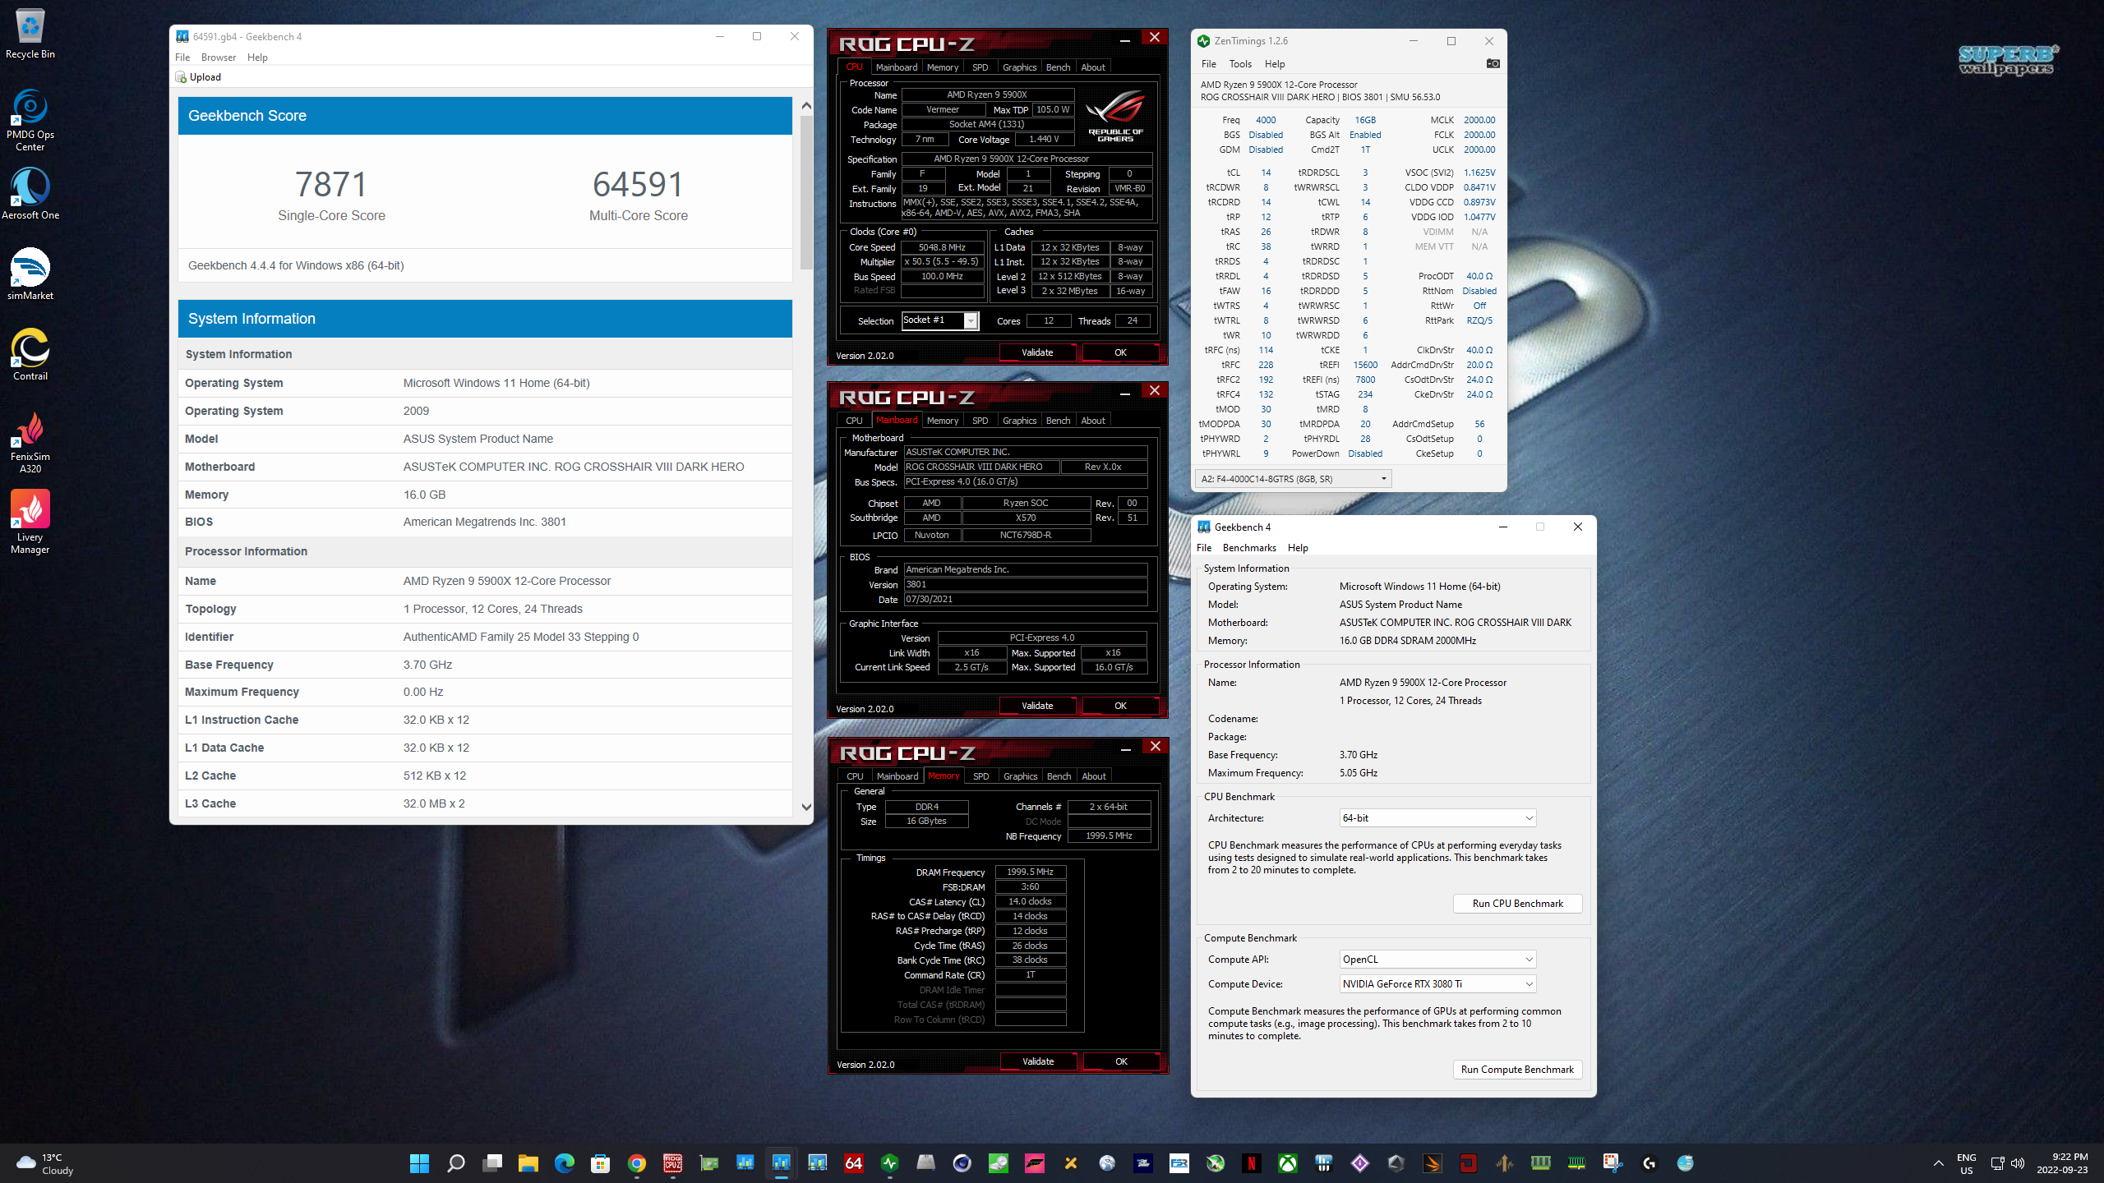Screen dimensions: 2104x1183
Task: Open simMarket desktop shortcut
Action: pyautogui.click(x=30, y=274)
